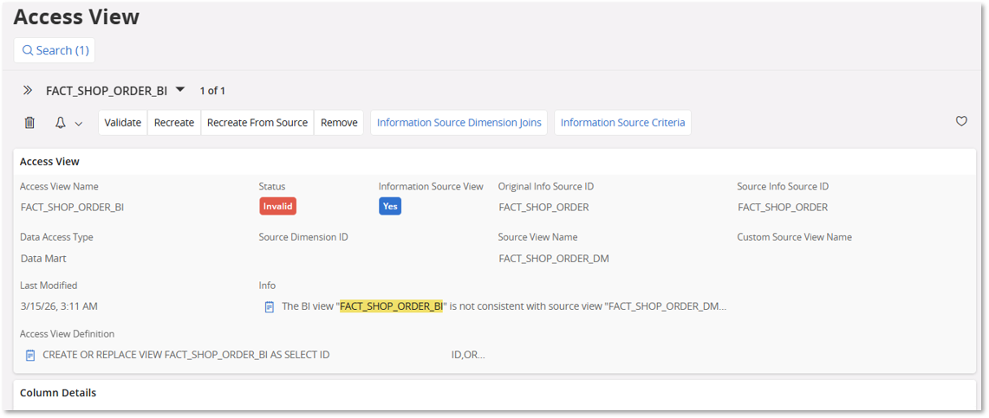The height and width of the screenshot is (418, 989).
Task: Click the Column Details section header
Action: pyautogui.click(x=58, y=393)
